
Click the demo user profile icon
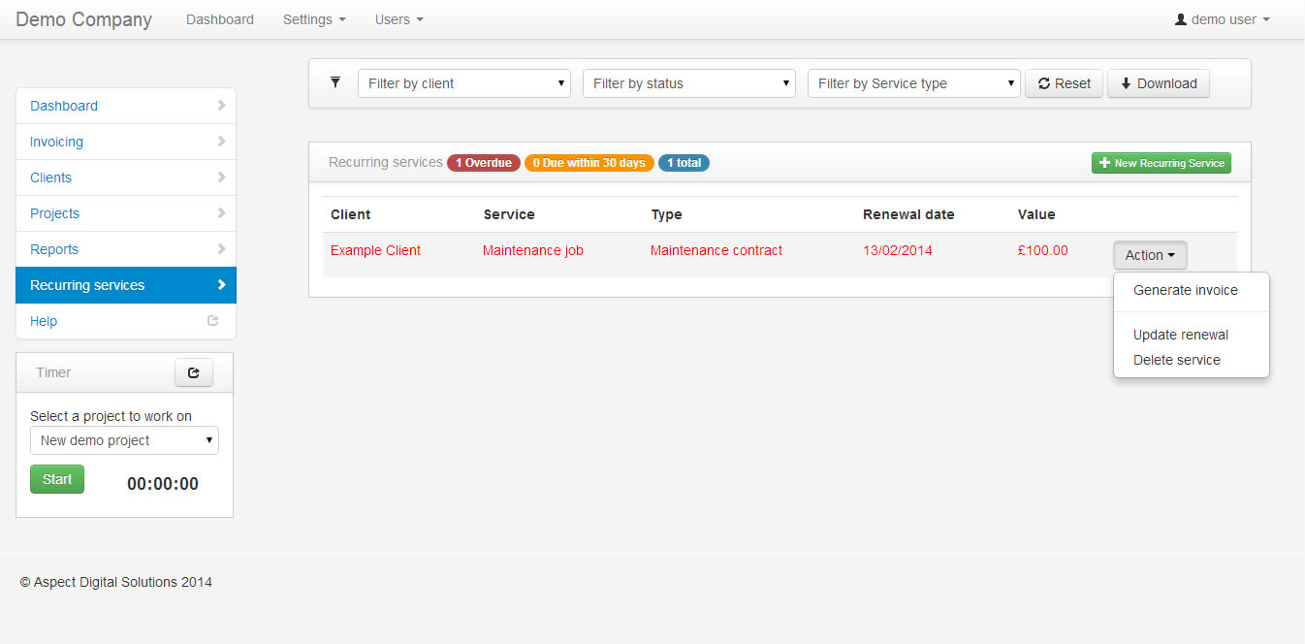tap(1180, 19)
